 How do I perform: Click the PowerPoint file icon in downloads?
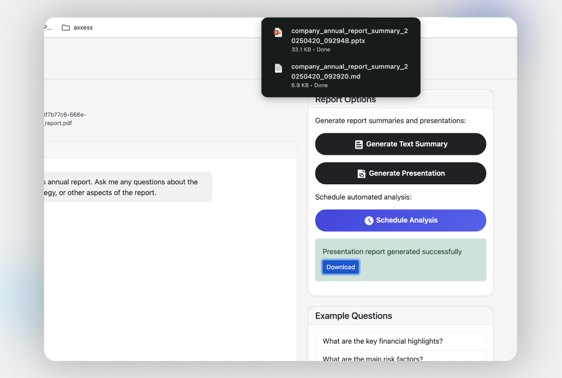pos(278,33)
